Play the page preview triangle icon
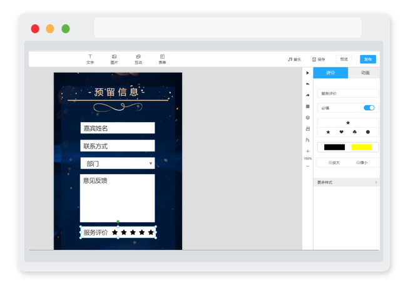The width and height of the screenshot is (413, 288). click(307, 73)
